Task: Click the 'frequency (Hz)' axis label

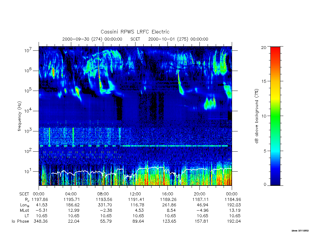Action: (19, 116)
